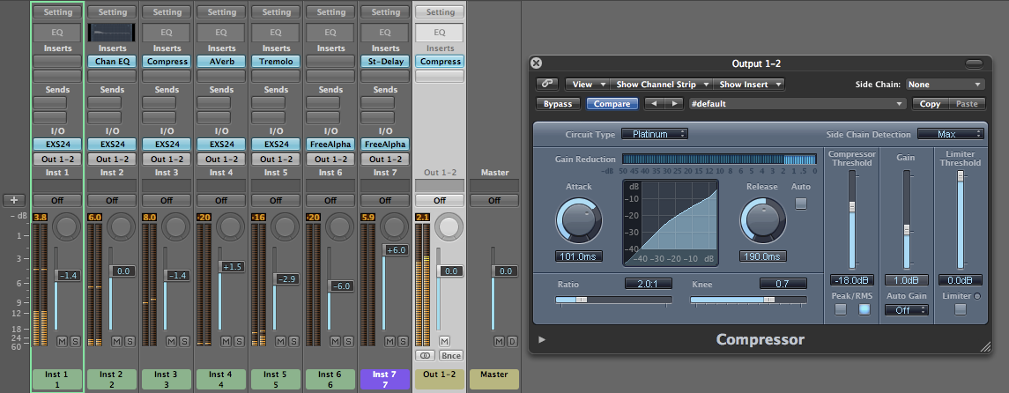The height and width of the screenshot is (393, 1009).
Task: Click the Knee slider in the Compressor
Action: pyautogui.click(x=748, y=300)
